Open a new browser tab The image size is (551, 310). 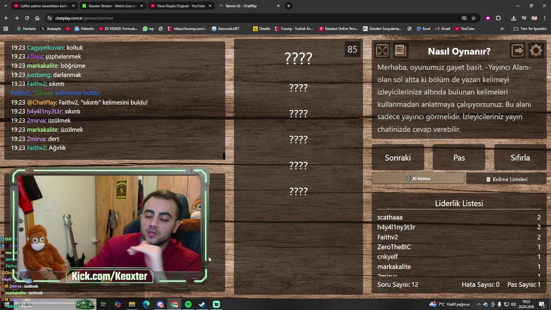click(289, 6)
